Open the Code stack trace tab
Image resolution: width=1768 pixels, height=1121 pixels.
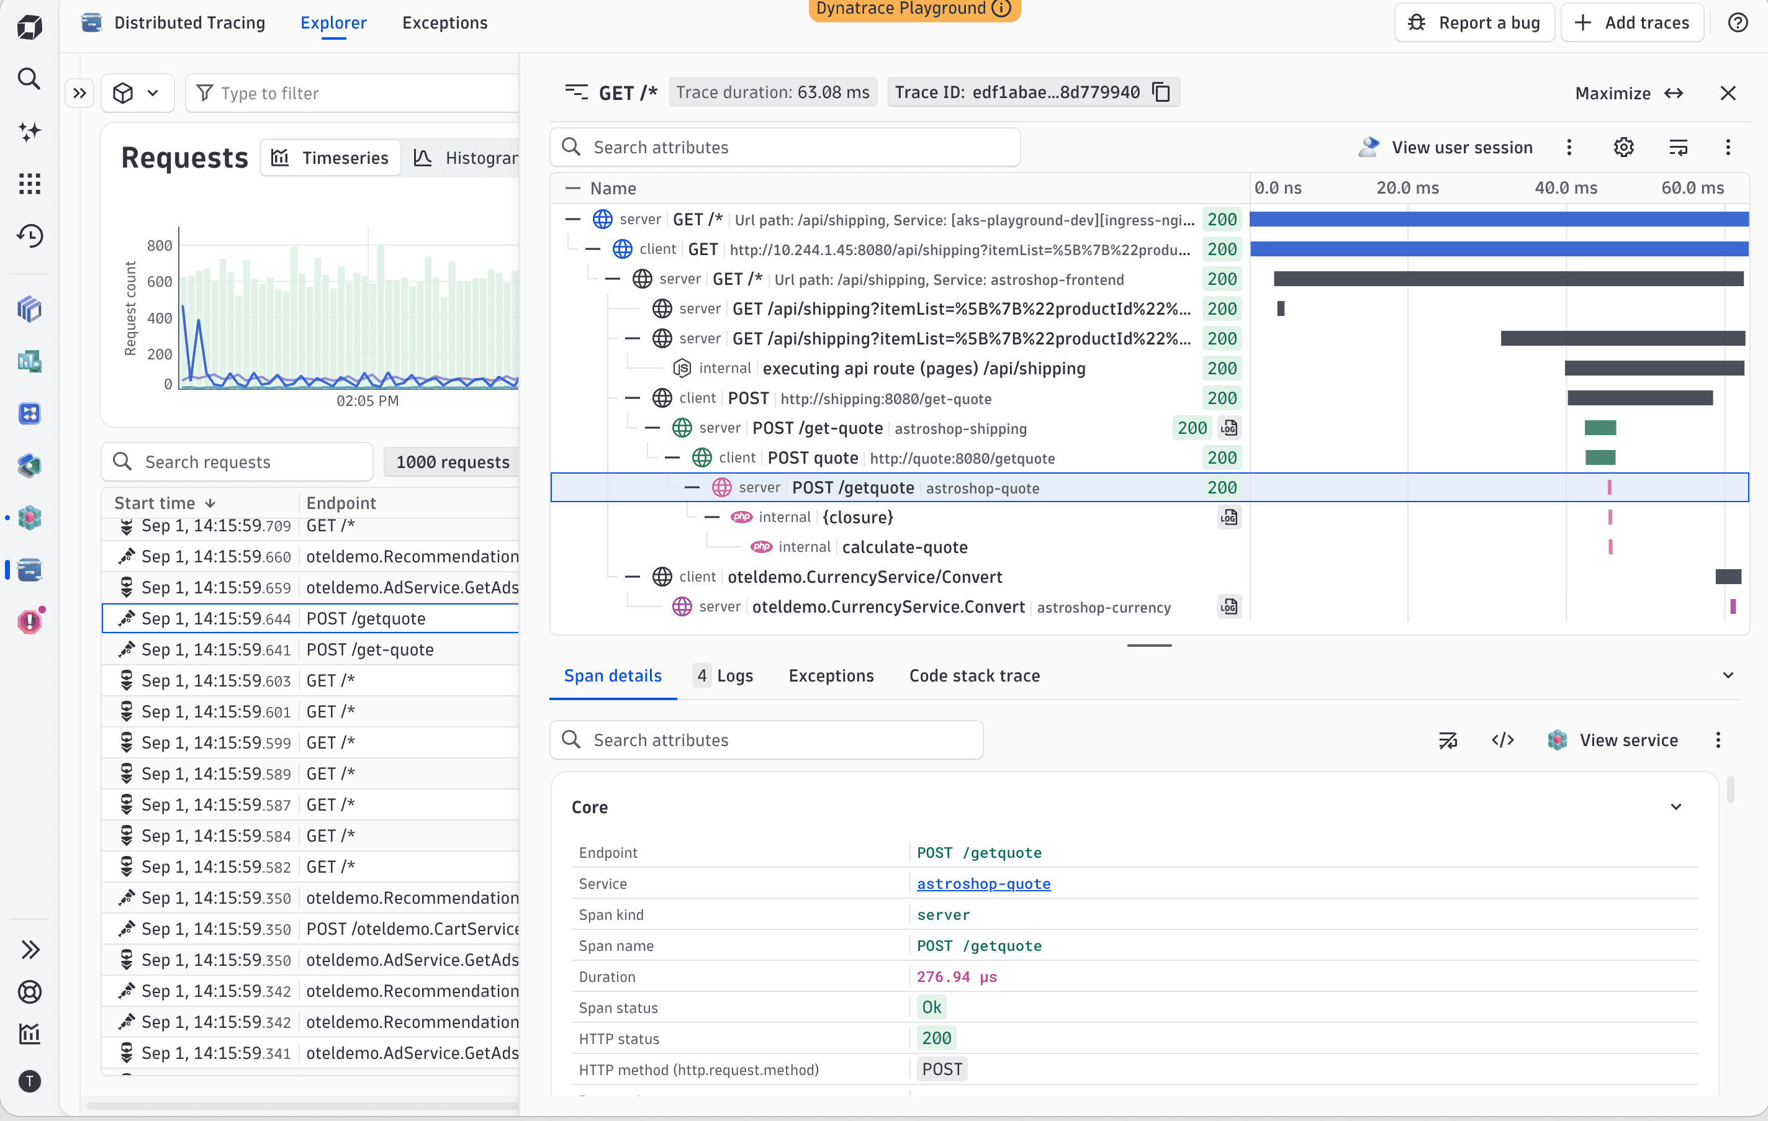974,675
